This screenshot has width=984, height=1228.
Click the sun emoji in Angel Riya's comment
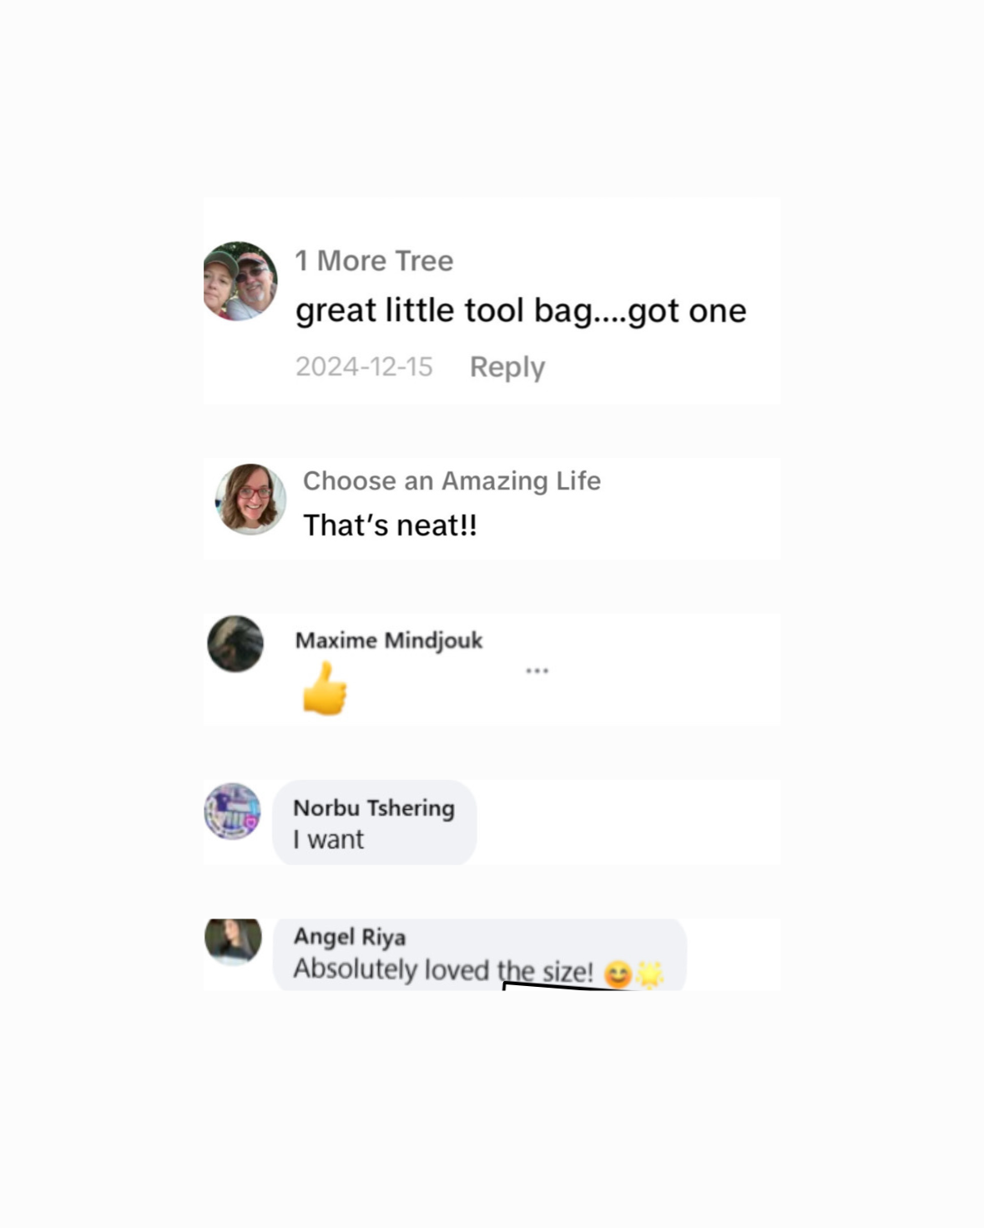point(649,974)
